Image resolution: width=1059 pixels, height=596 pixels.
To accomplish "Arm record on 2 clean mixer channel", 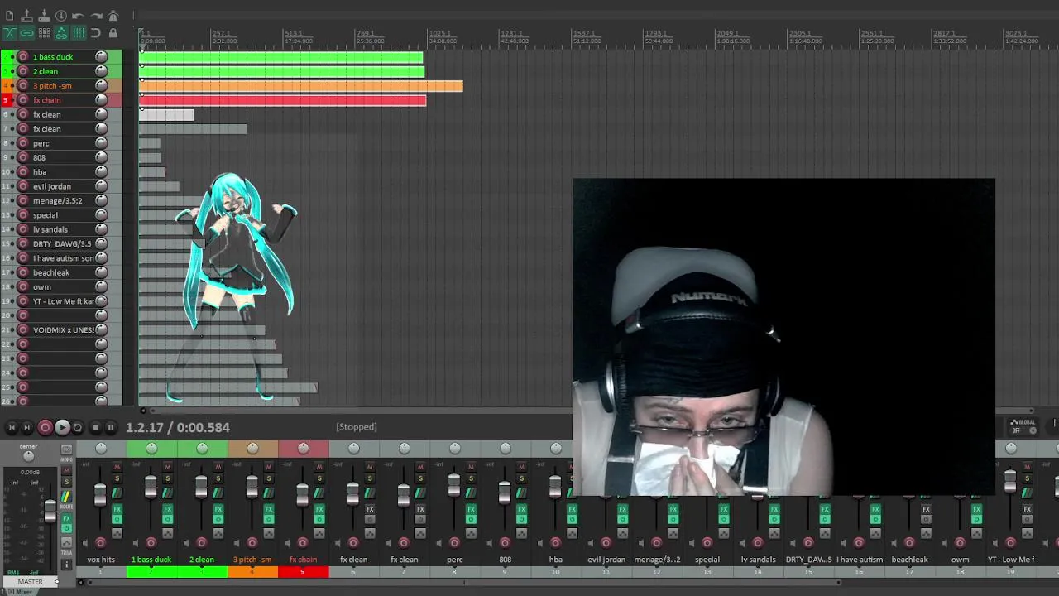I will [201, 543].
